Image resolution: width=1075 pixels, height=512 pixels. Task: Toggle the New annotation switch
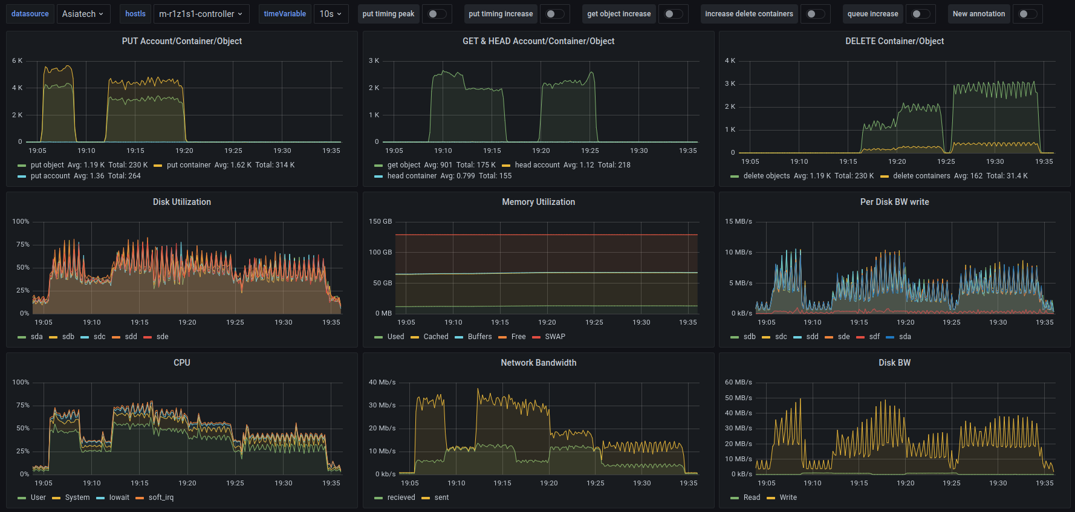pos(1027,14)
